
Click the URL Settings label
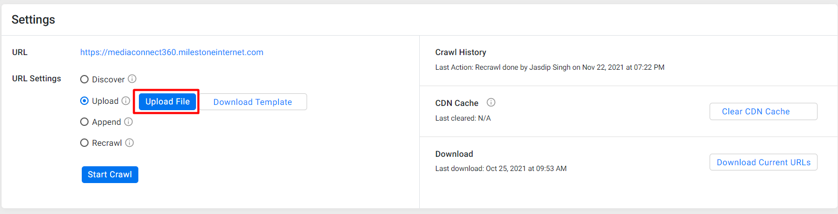[x=37, y=79]
